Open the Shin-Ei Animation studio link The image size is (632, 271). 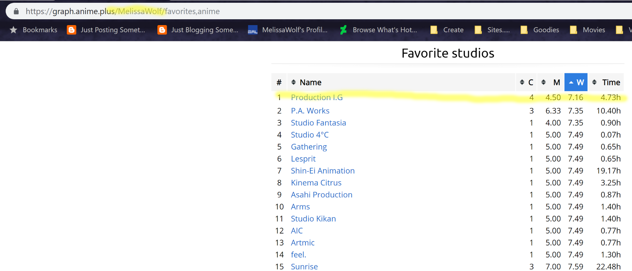[x=322, y=171]
